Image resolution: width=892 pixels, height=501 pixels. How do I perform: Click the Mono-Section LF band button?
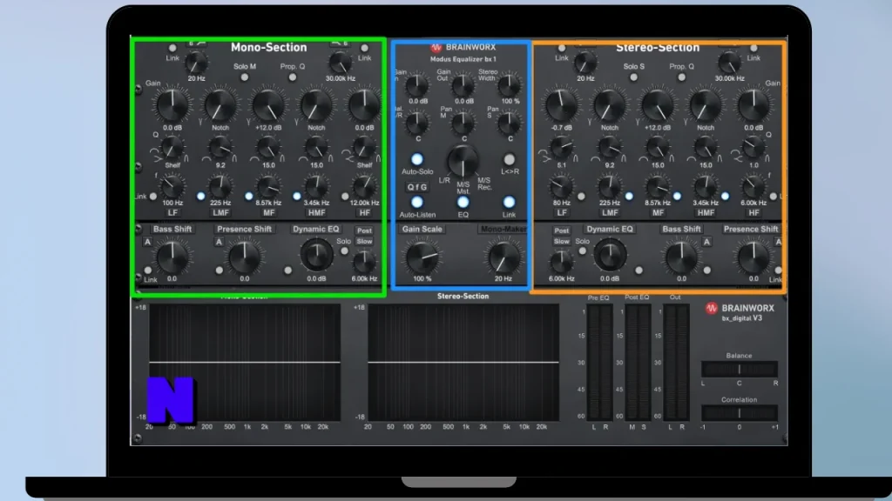[172, 213]
